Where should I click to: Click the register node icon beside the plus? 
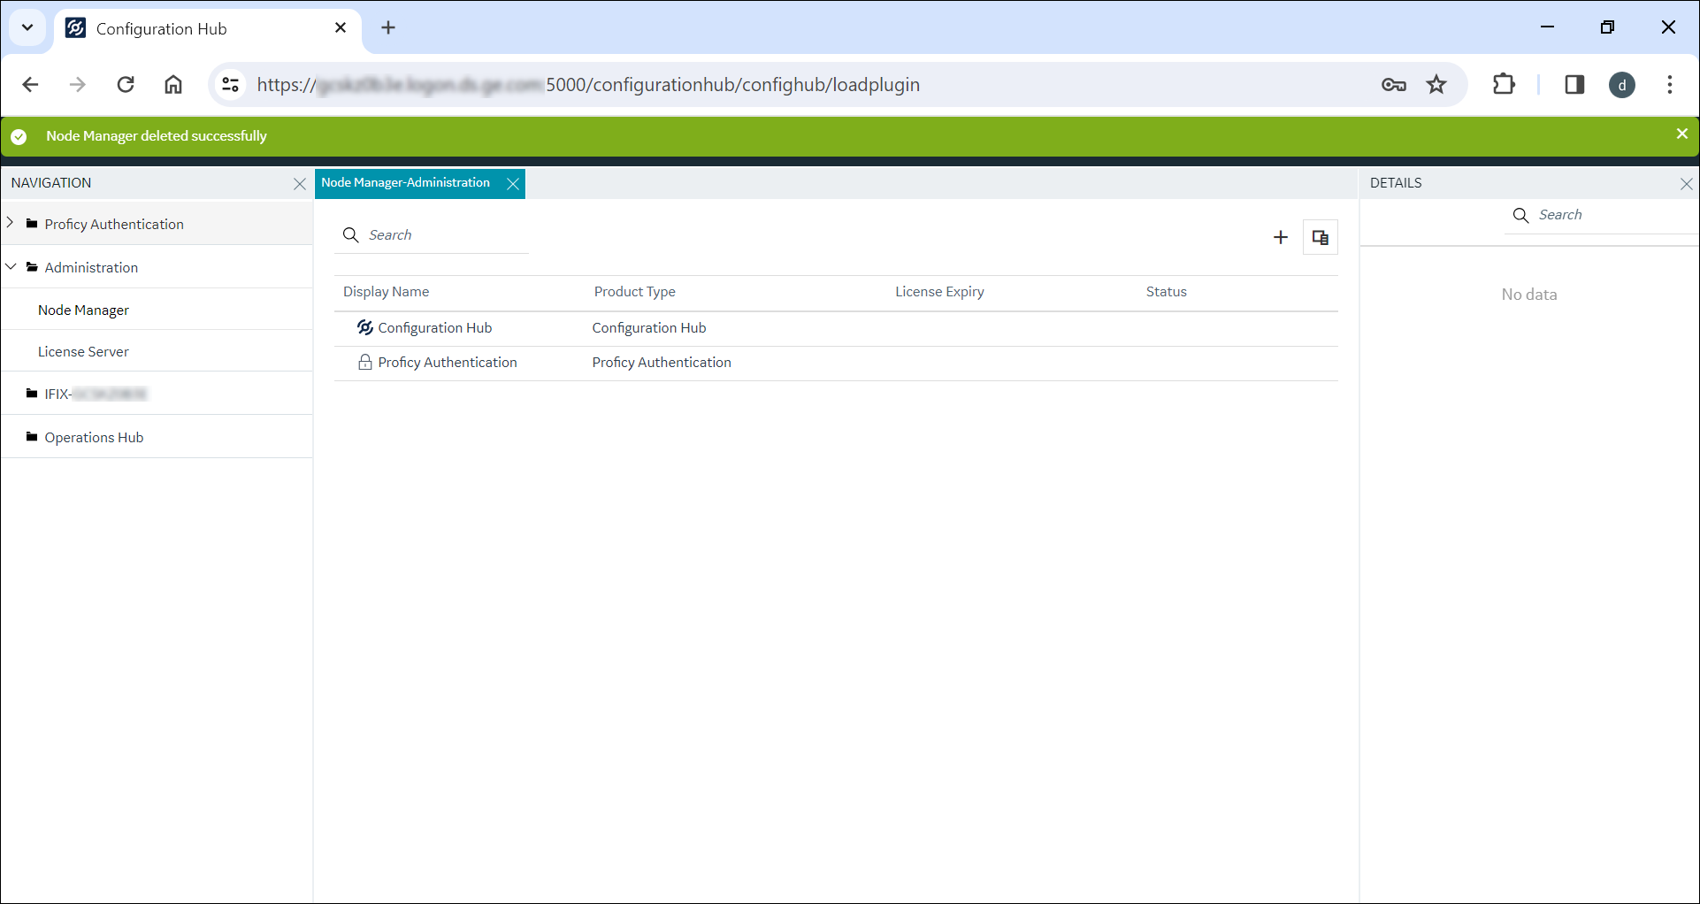1320,237
